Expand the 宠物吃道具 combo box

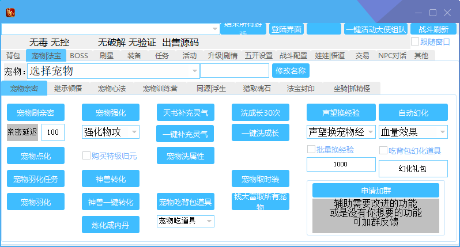(209, 221)
